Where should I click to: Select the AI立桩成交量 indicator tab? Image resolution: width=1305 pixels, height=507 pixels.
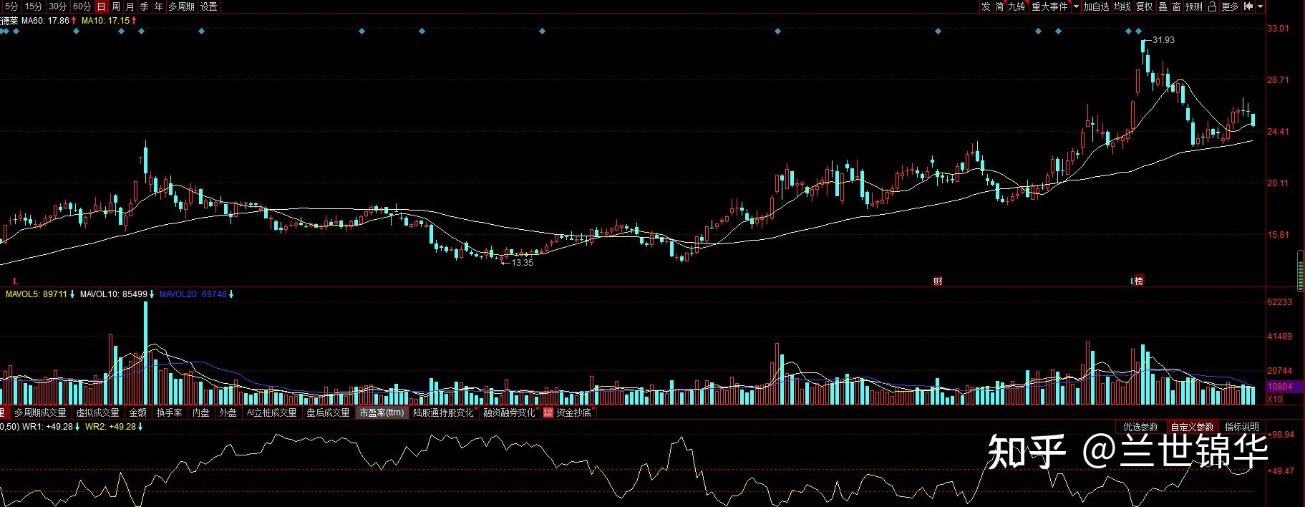tap(271, 412)
